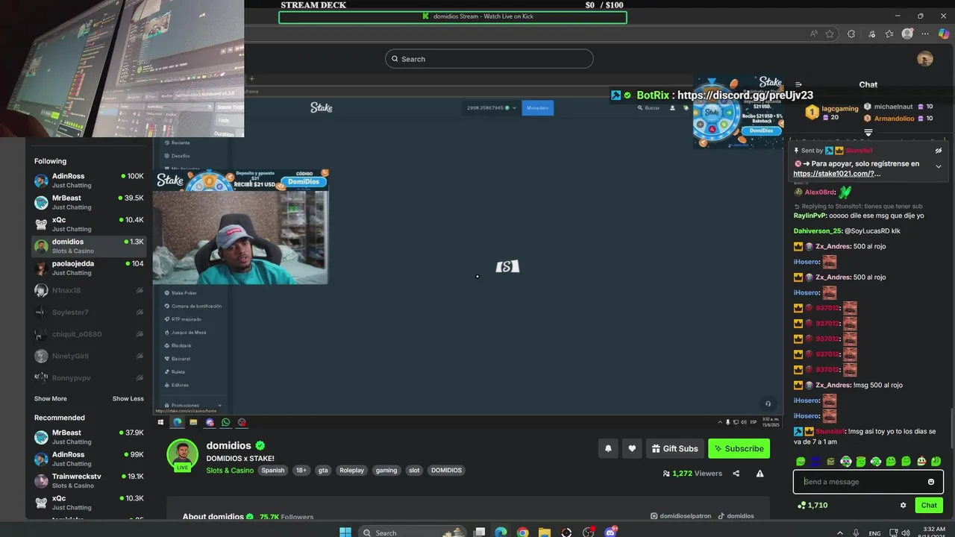The width and height of the screenshot is (955, 537).
Task: Click the domidios streamer avatar
Action: [x=182, y=454]
